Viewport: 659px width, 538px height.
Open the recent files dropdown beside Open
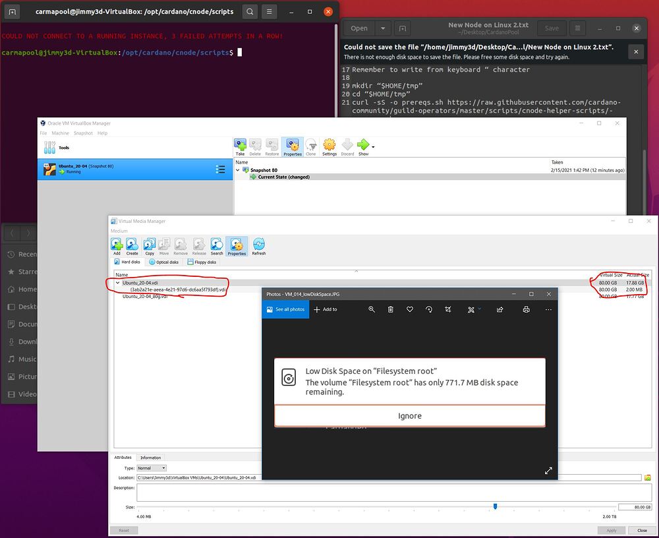tap(382, 28)
